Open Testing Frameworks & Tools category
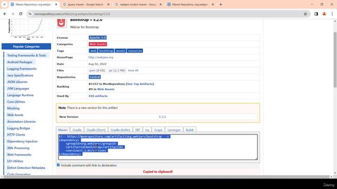 point(26,55)
